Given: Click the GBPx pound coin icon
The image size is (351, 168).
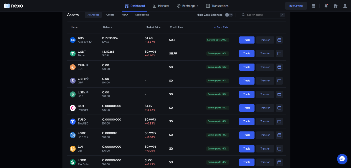Looking at the screenshot, I should (73, 81).
